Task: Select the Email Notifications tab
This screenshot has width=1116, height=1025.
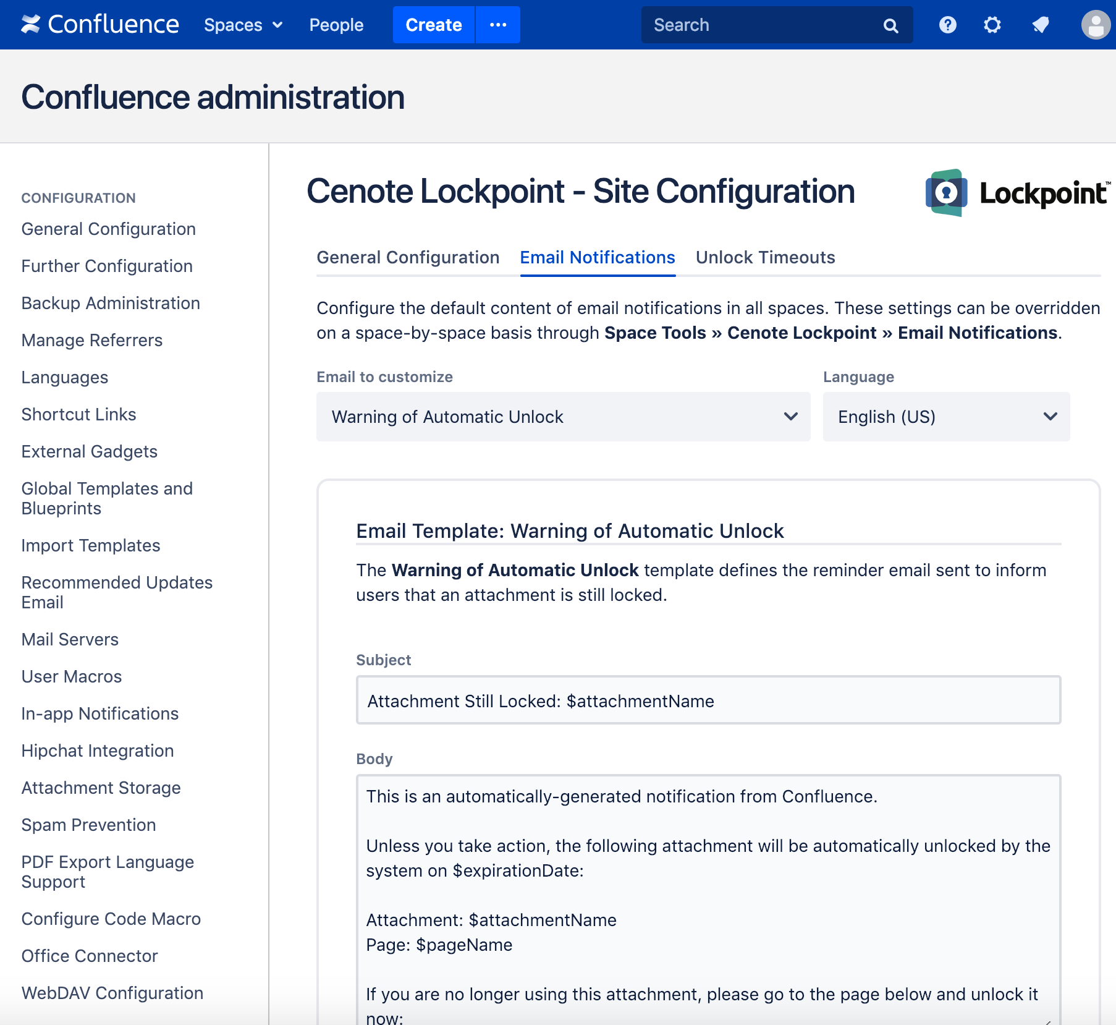Action: click(597, 257)
